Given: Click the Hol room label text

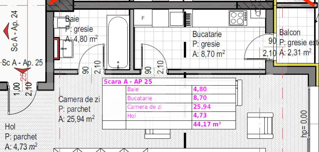Looking at the screenshot, I should [10, 127].
